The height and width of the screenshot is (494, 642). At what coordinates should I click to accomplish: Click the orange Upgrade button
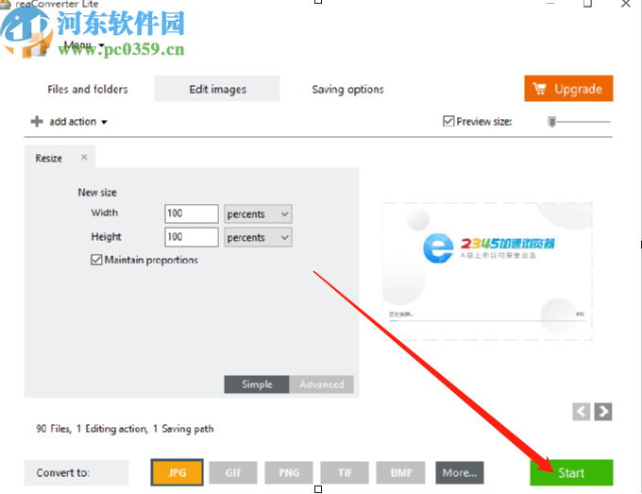pos(568,88)
